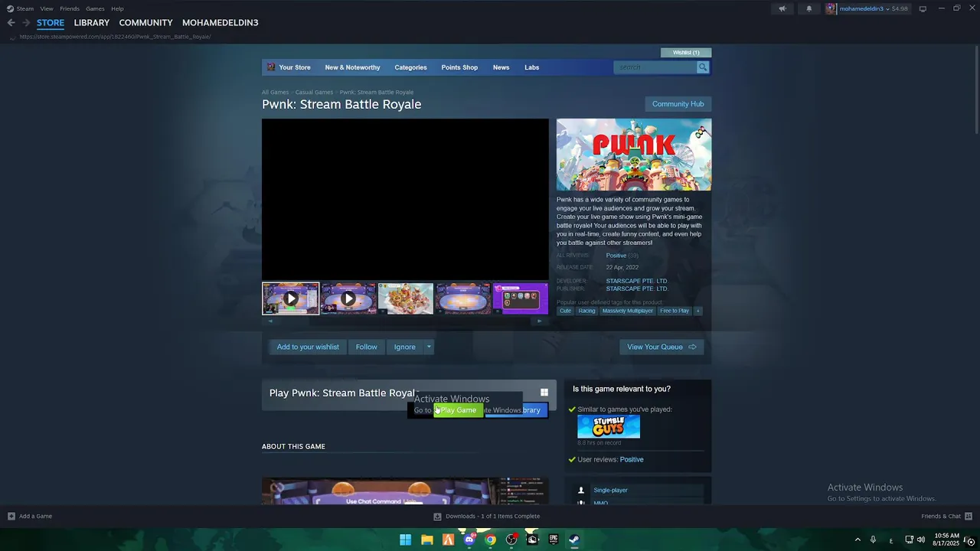Click the Add a Game plus icon
This screenshot has width=980, height=551.
point(11,516)
